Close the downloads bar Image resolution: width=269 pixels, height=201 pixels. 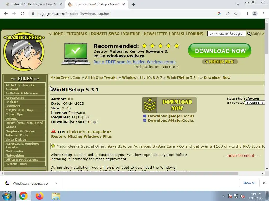pyautogui.click(x=264, y=183)
